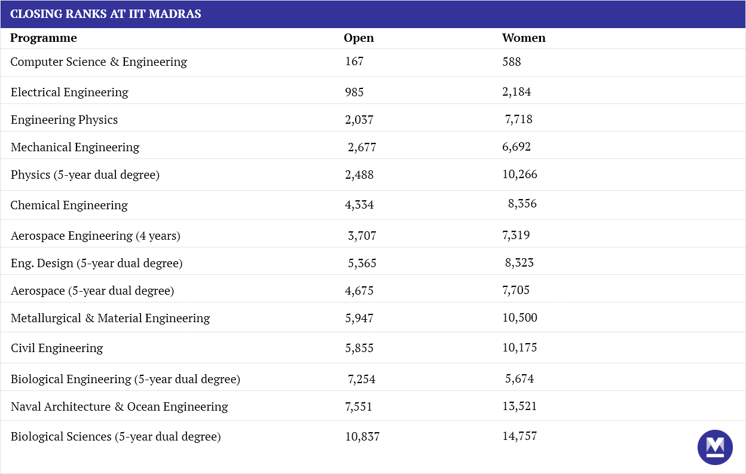Screen dimensions: 746x474
Task: Select Open rank 5,365 for Eng. Design
Action: [x=362, y=264]
